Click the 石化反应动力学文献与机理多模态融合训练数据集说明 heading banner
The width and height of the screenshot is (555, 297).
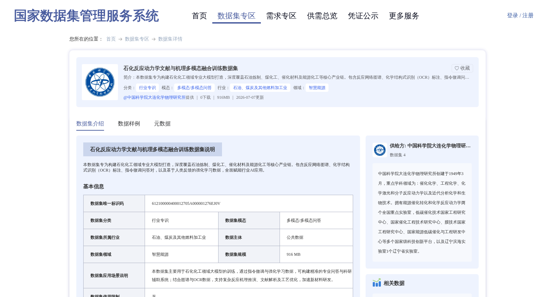point(153,149)
